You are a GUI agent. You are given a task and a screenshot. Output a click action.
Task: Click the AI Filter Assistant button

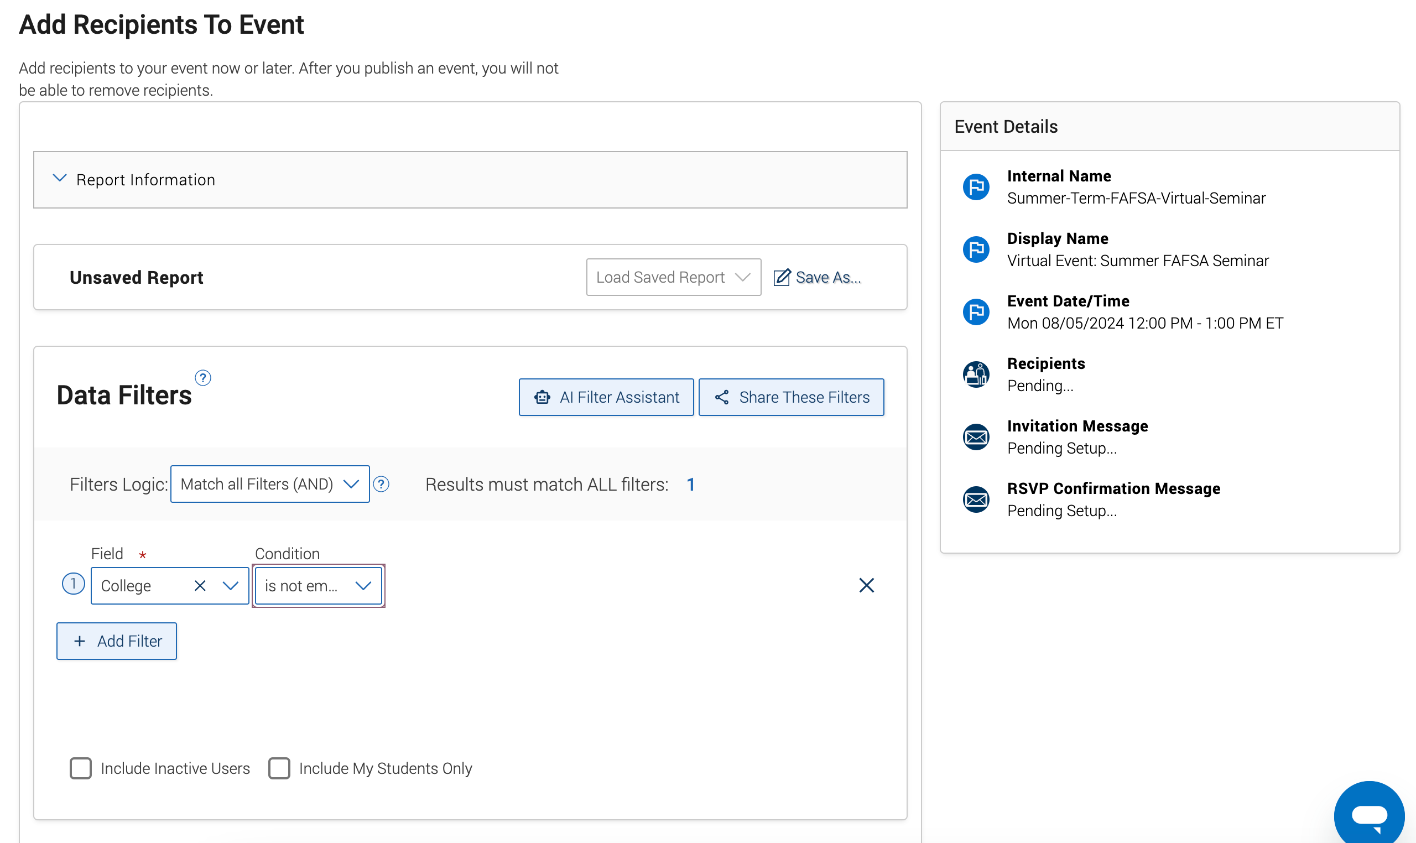606,397
